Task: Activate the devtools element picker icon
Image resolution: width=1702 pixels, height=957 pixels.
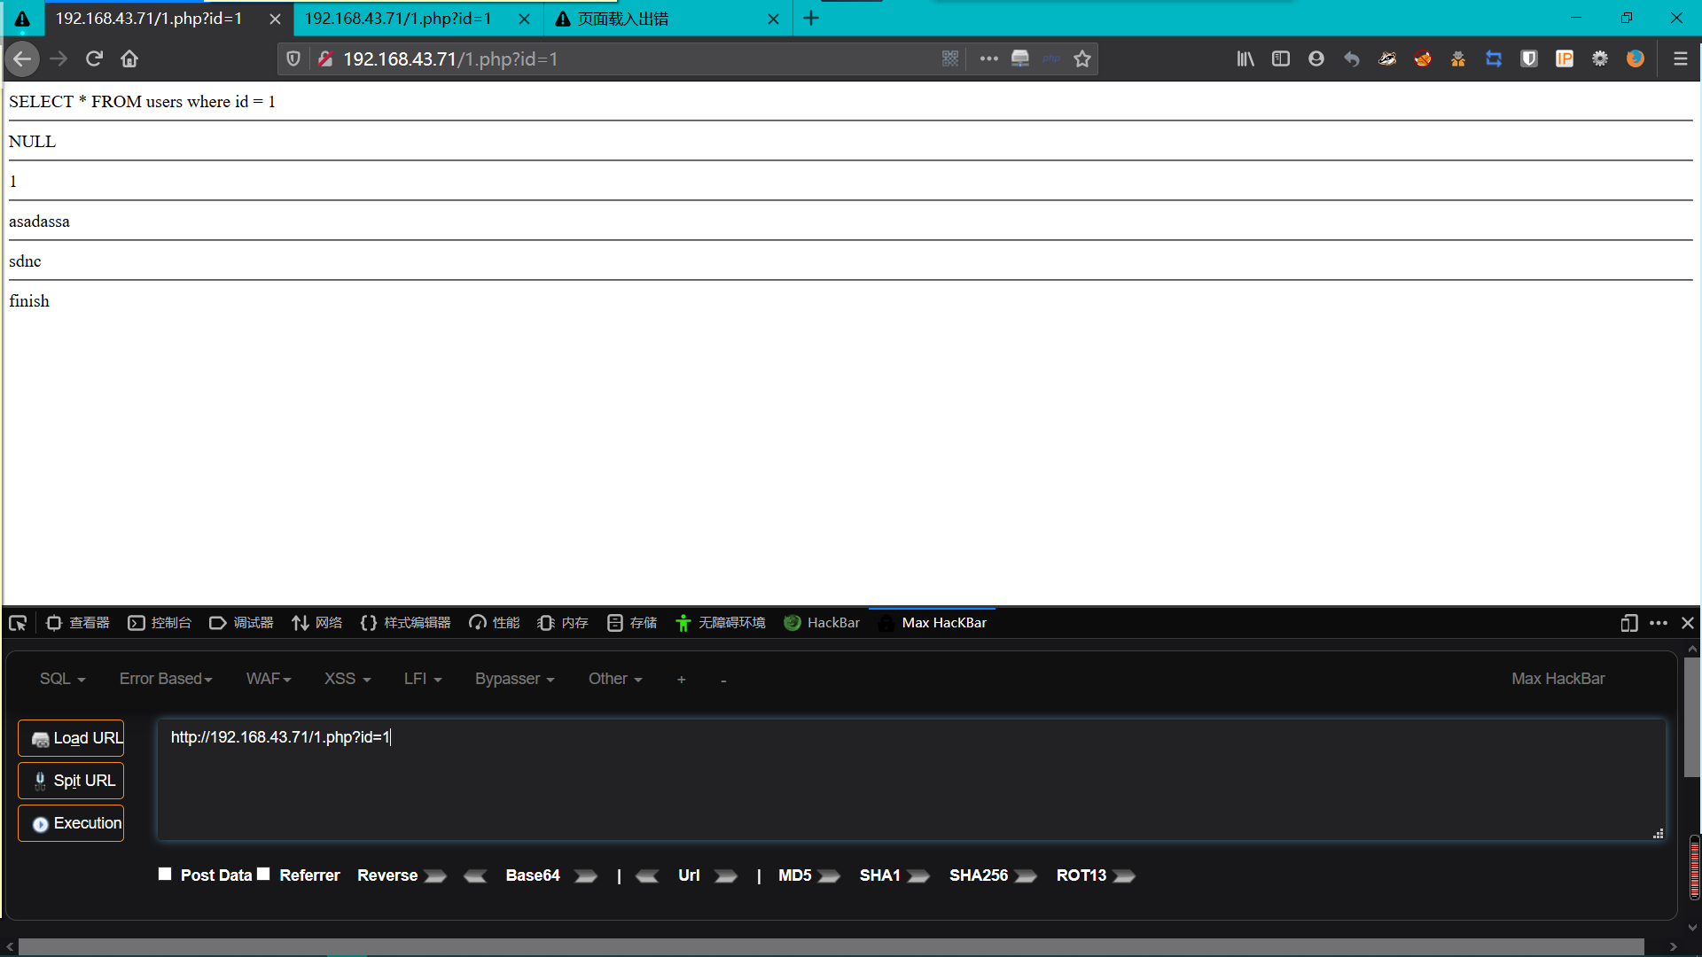Action: [18, 623]
